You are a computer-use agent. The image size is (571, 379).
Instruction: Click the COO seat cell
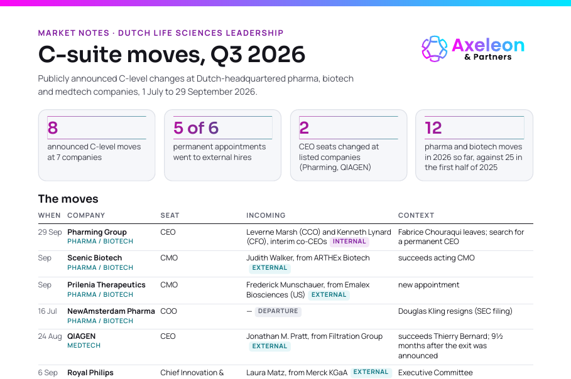click(x=168, y=311)
